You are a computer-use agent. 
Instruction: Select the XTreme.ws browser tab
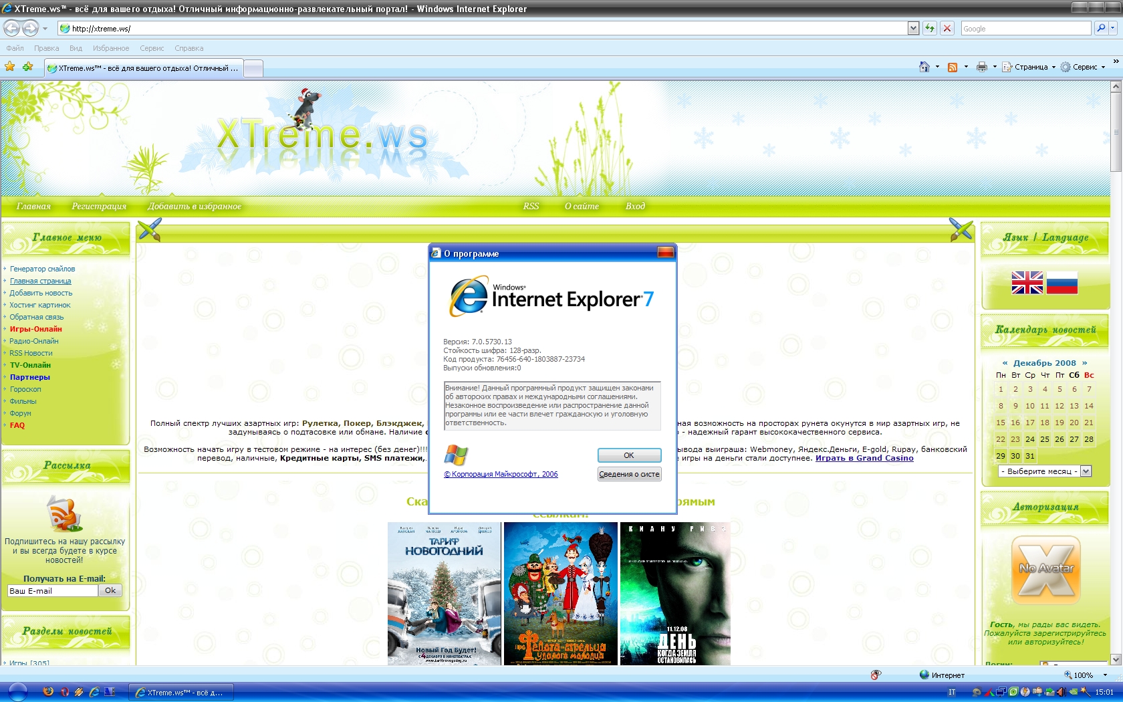tap(143, 68)
